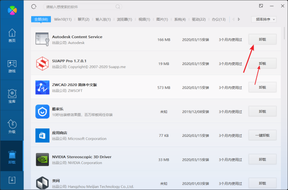Screen dimensions: 288x190
Task: Open the downloads icon at sidebar bottom
Action: click(x=12, y=180)
